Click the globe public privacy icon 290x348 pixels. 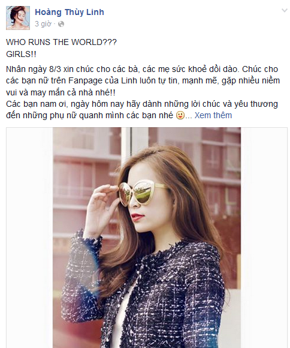61,24
